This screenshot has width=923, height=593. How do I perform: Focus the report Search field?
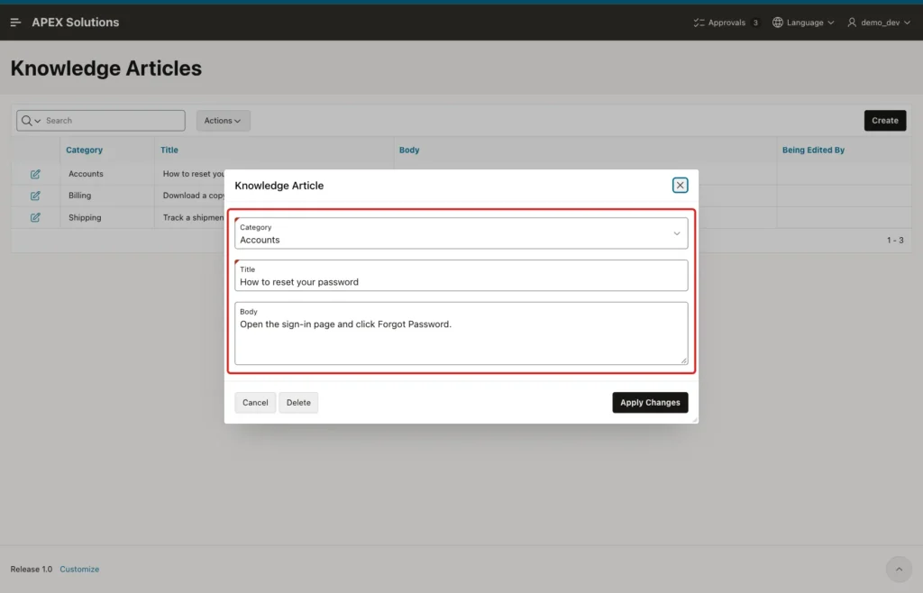[x=114, y=121]
